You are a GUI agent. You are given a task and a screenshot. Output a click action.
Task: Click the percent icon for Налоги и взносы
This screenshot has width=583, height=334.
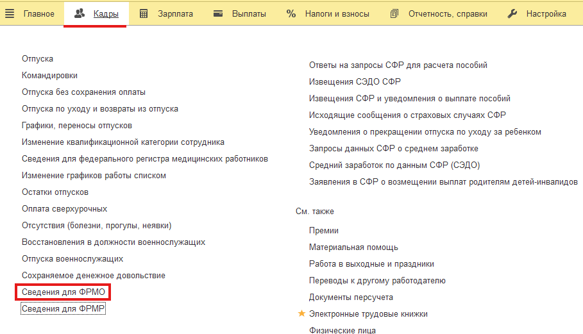tap(291, 13)
